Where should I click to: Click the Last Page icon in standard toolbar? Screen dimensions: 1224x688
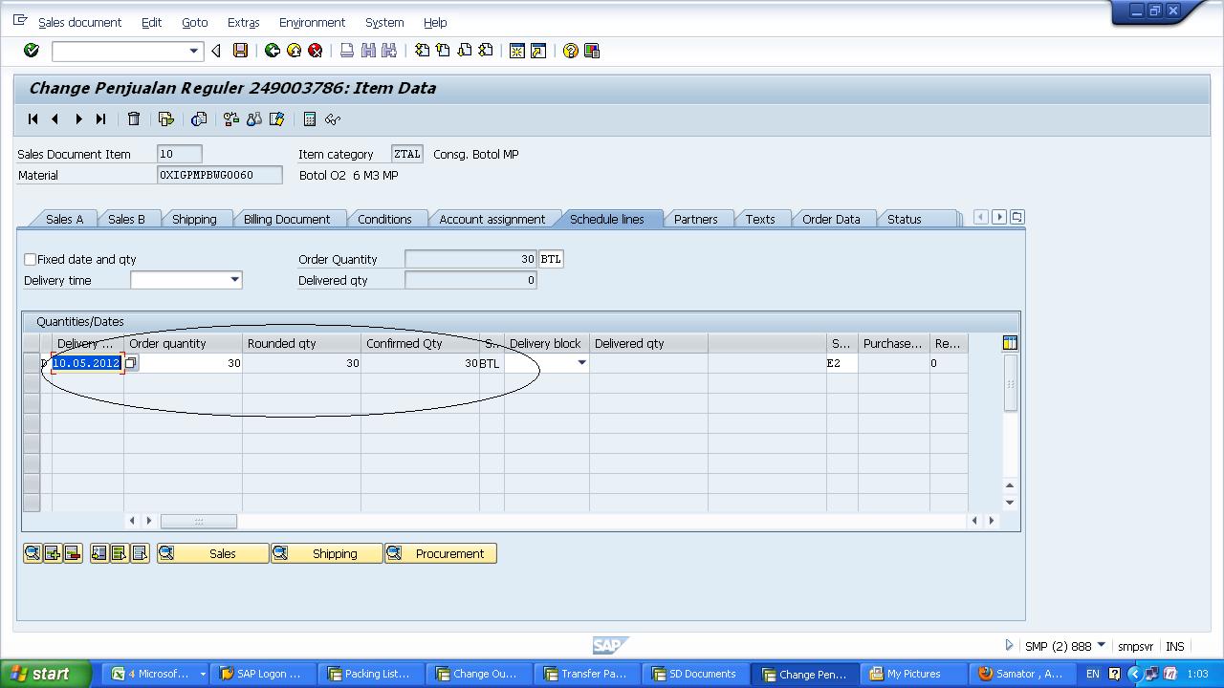click(x=486, y=51)
